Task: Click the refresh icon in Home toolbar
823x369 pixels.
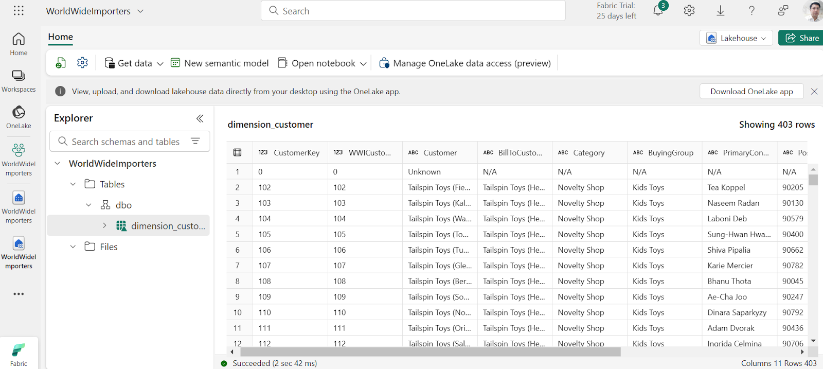Action: tap(61, 63)
